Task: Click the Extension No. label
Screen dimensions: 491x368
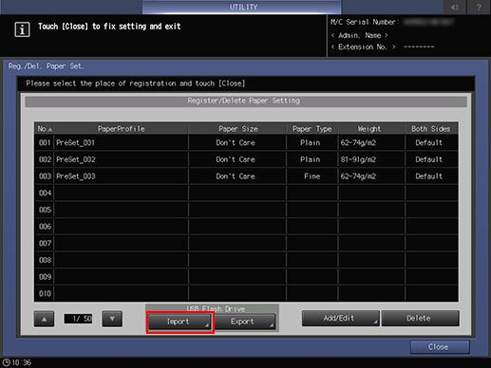Action: tap(363, 46)
